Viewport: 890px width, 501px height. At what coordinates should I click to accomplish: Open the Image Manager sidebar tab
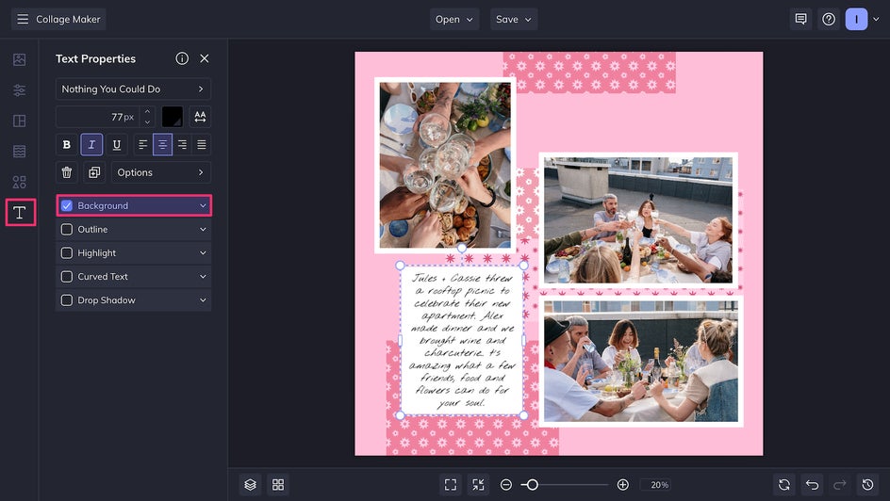[x=19, y=59]
